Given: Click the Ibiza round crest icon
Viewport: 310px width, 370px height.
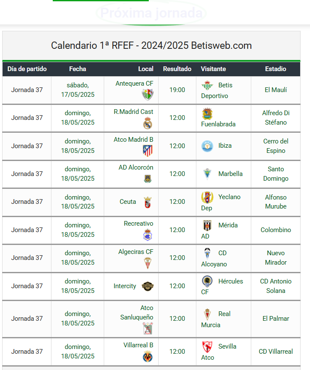Looking at the screenshot, I should pyautogui.click(x=207, y=146).
